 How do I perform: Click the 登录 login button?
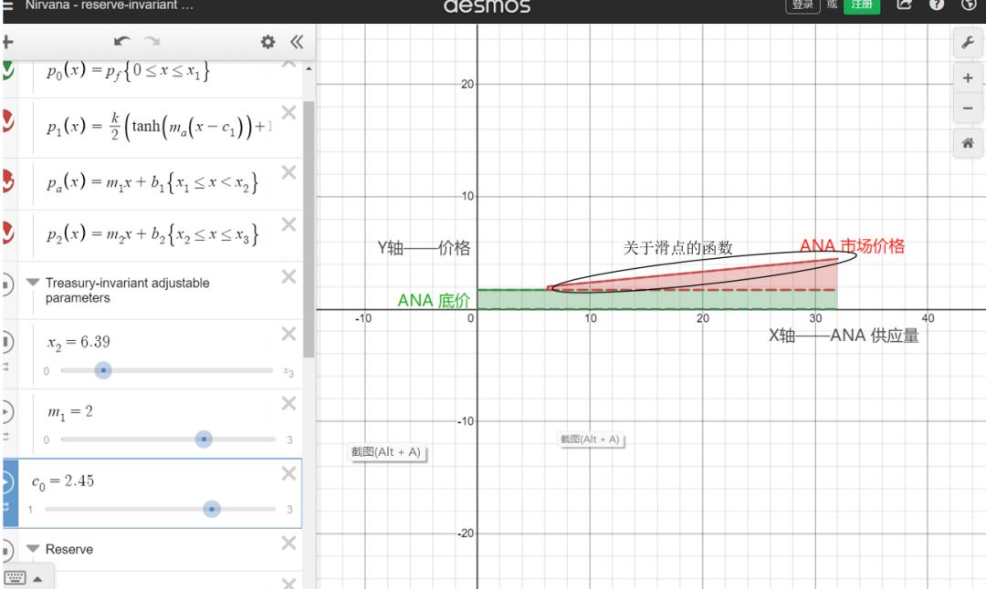(802, 5)
